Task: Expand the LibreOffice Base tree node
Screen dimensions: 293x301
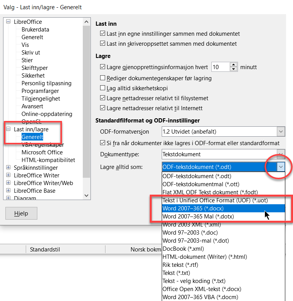Action: pos(8,191)
